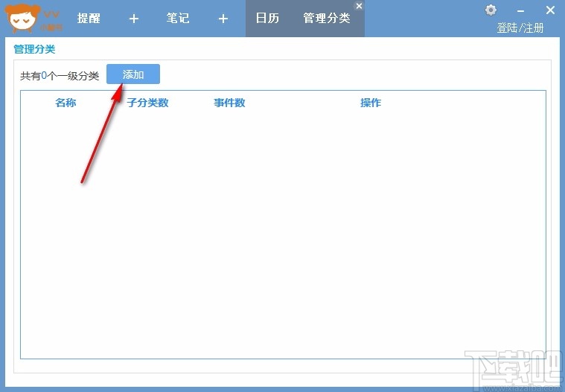This screenshot has width=565, height=392.
Task: Open the settings gear icon
Action: [491, 10]
